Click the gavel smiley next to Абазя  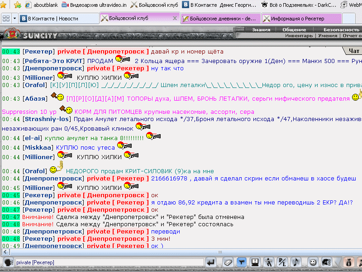click(x=57, y=96)
